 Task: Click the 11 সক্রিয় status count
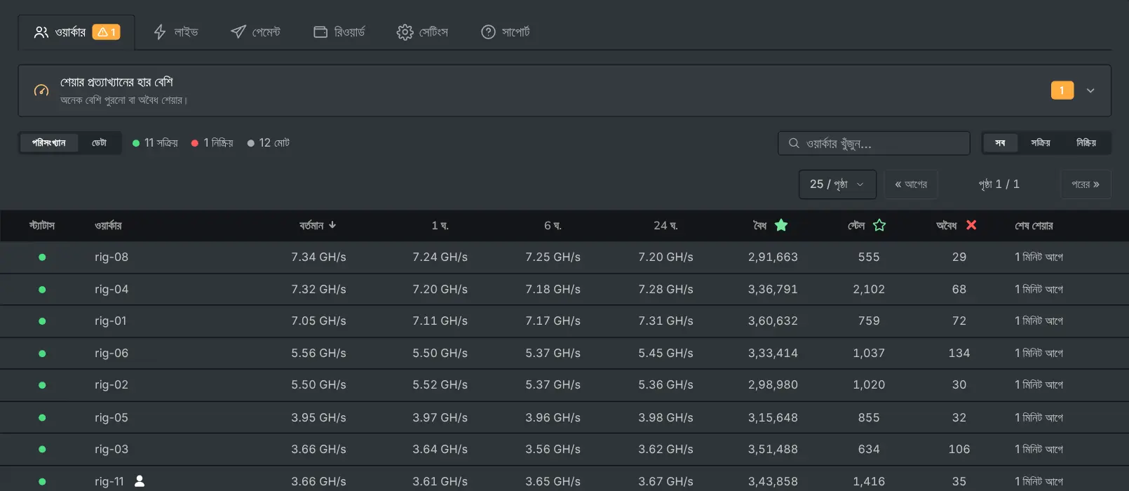(x=155, y=143)
